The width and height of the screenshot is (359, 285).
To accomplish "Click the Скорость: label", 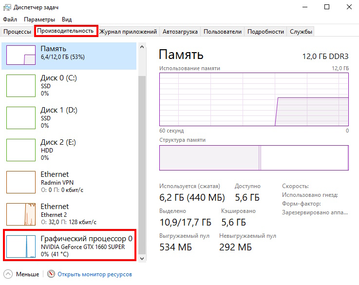I will (x=295, y=186).
